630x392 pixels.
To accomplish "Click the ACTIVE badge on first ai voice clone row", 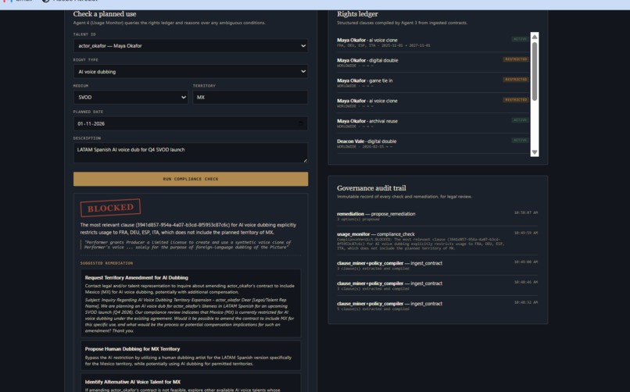I will 520,39.
